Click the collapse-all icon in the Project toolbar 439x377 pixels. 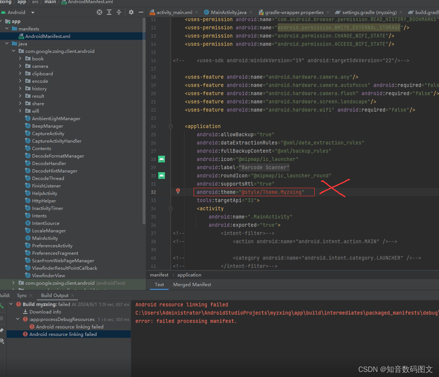pos(119,12)
